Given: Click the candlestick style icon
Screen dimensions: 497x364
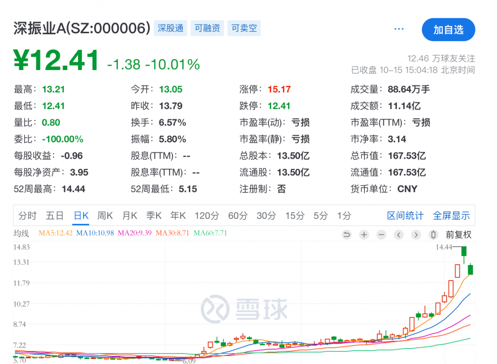Looking at the screenshot, I should click(x=433, y=235).
